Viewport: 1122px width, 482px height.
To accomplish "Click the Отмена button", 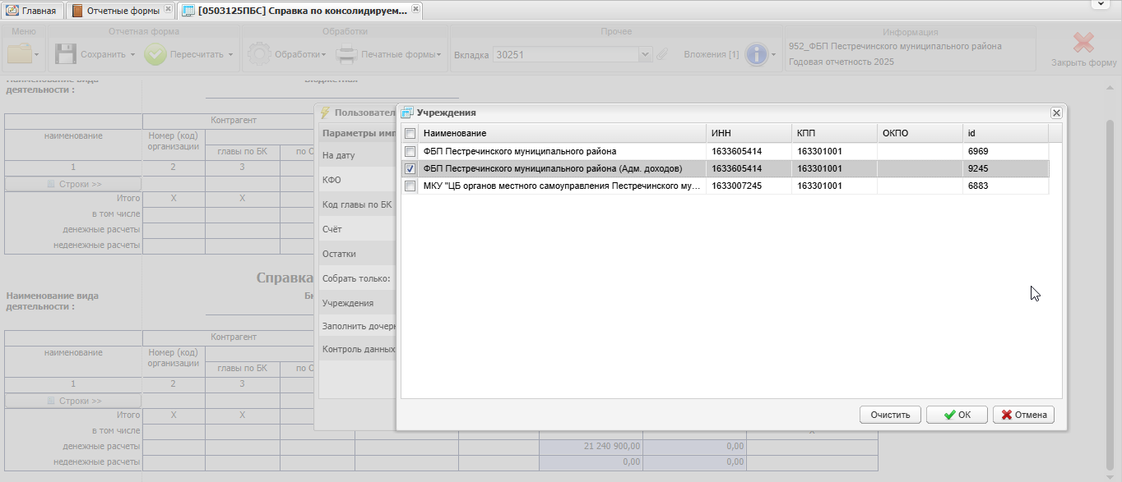I will click(x=1023, y=415).
